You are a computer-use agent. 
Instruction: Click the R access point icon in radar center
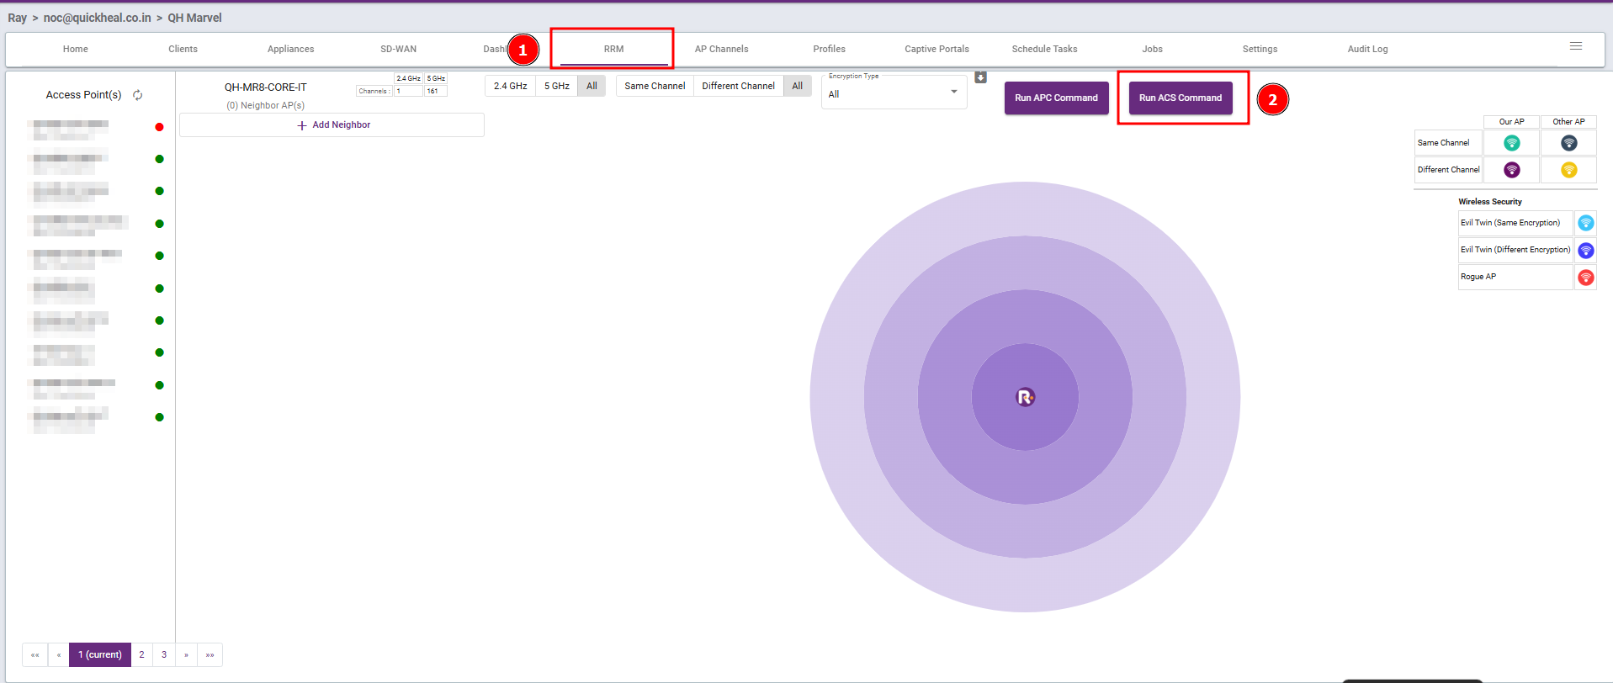click(x=1025, y=397)
